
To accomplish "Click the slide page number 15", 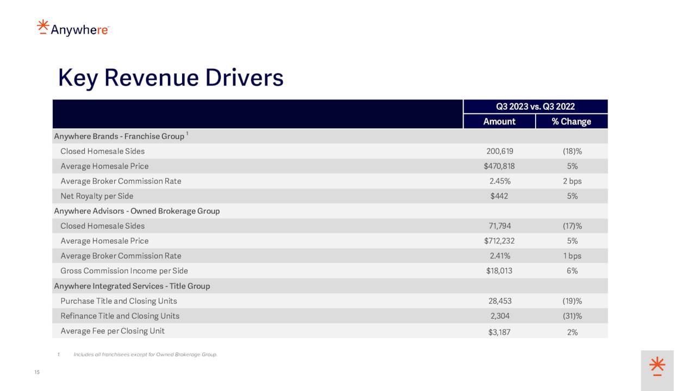I will click(36, 372).
